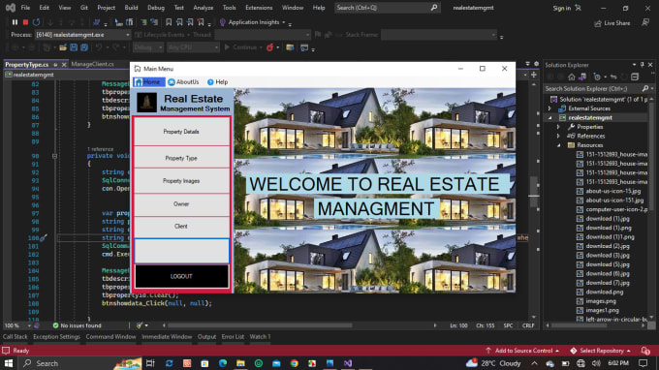Pin the PropertyType.cs tab
Viewport: 659px width, 370px height.
pyautogui.click(x=55, y=65)
